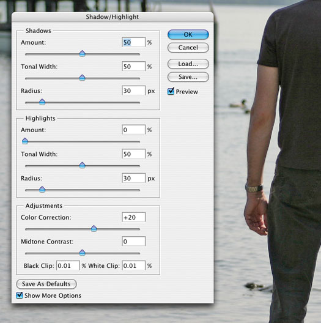
Task: Click the White Clip label text
Action: (x=104, y=265)
